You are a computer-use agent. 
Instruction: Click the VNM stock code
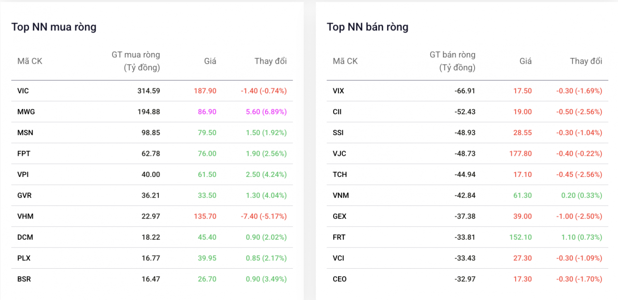pyautogui.click(x=341, y=195)
